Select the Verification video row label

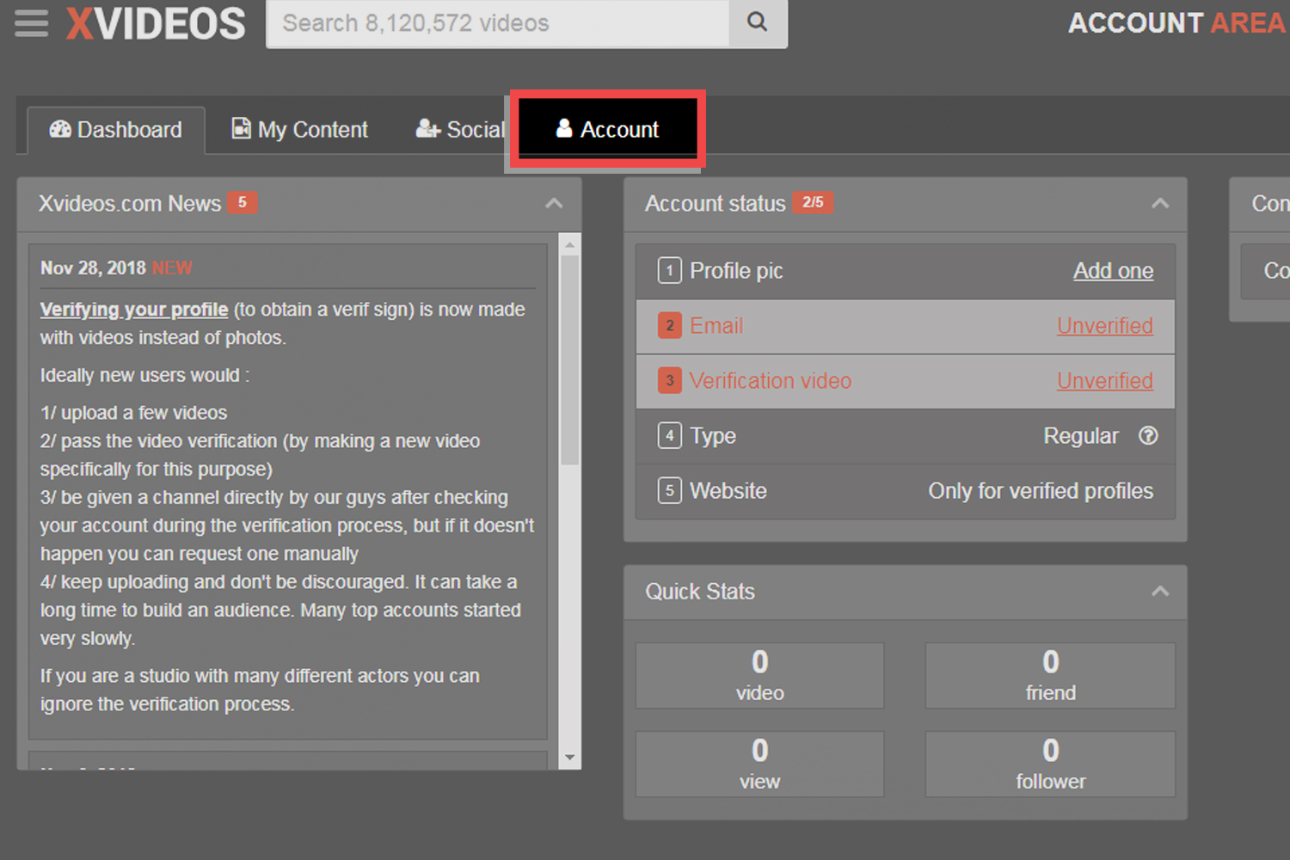pos(771,381)
